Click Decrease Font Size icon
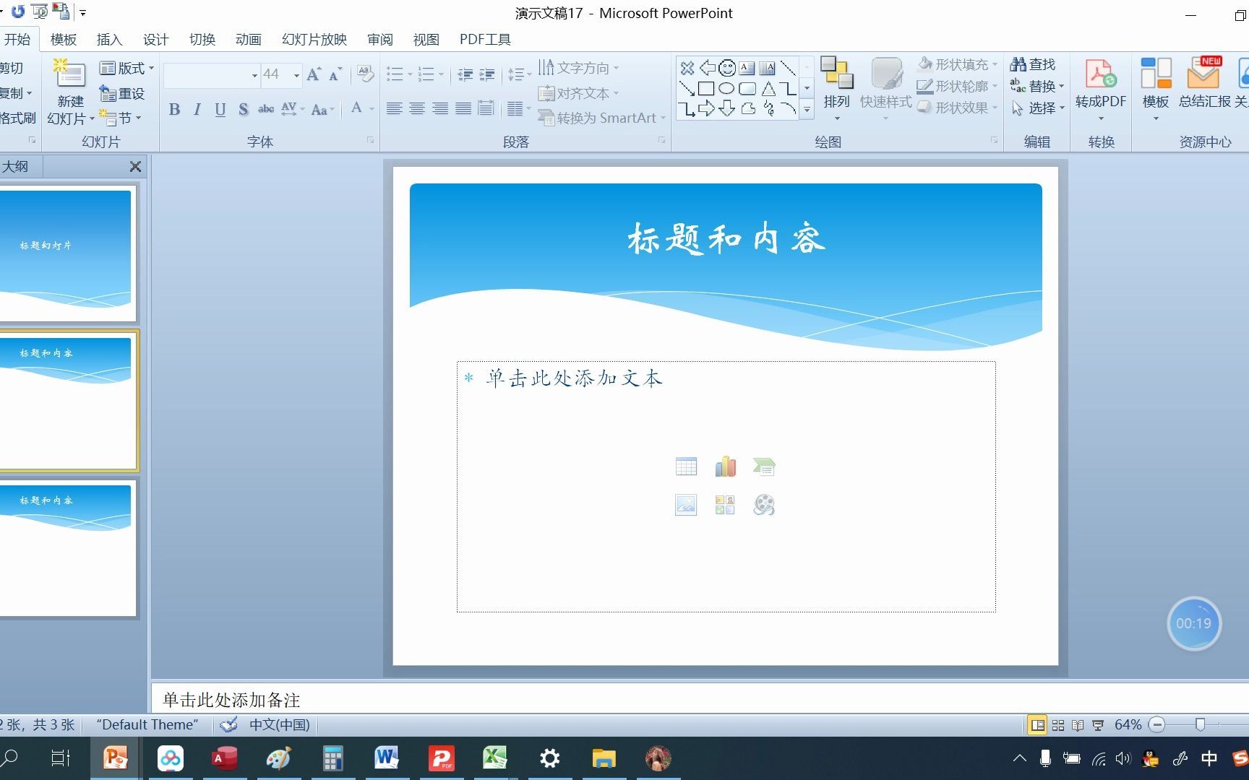The width and height of the screenshot is (1249, 780). tap(335, 74)
